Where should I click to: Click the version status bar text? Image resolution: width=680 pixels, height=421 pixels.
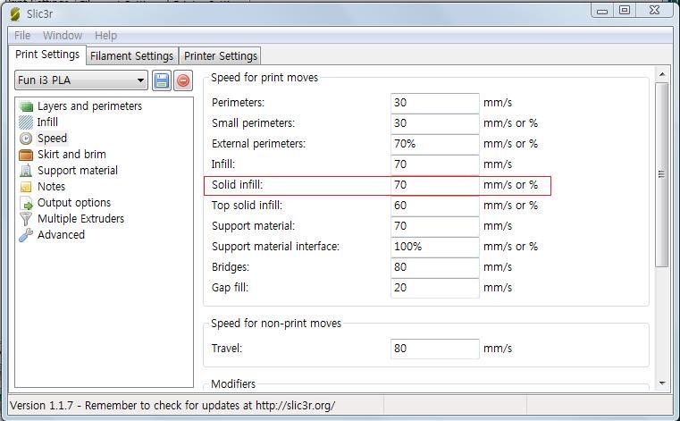point(172,406)
